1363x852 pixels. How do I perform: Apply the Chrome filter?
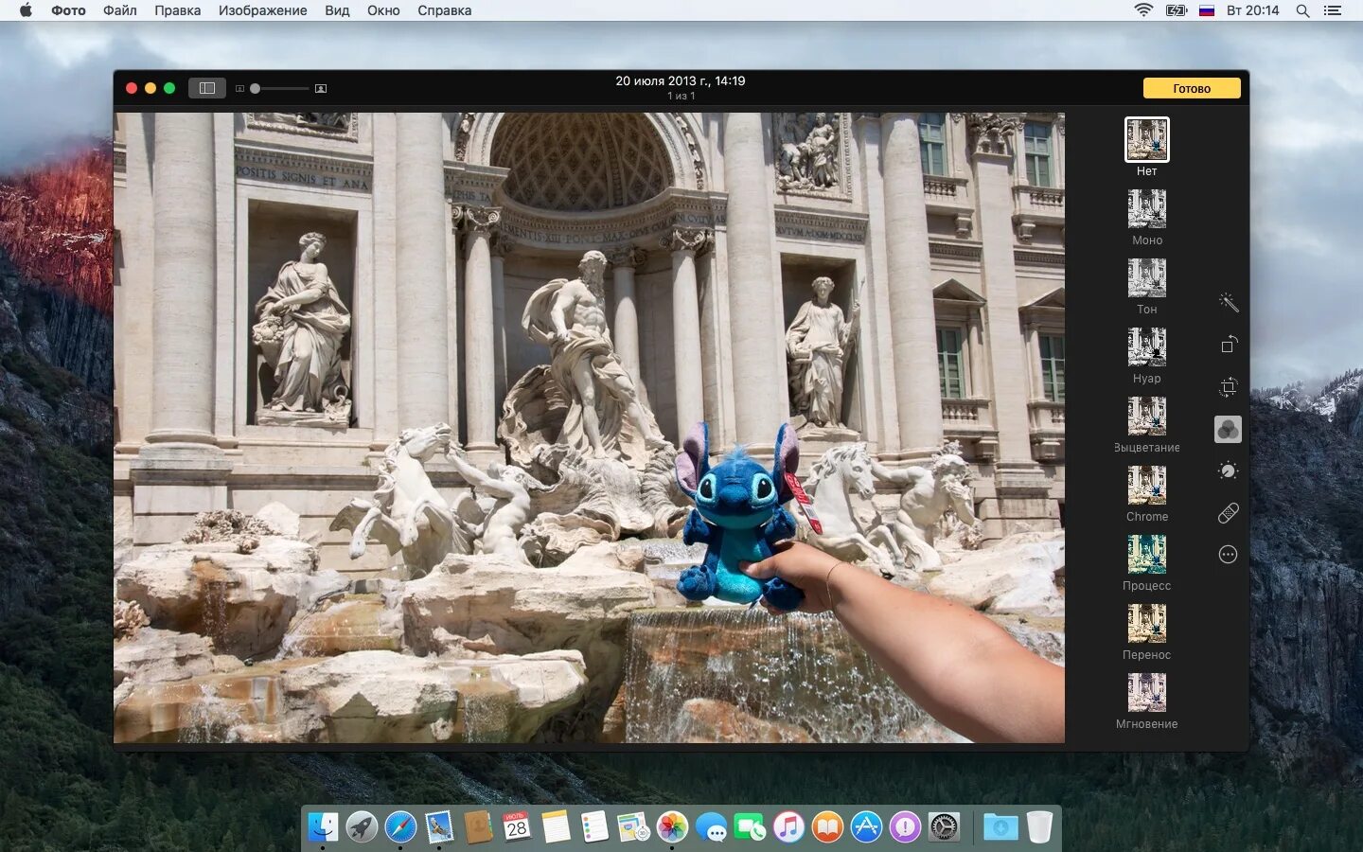[x=1146, y=486]
